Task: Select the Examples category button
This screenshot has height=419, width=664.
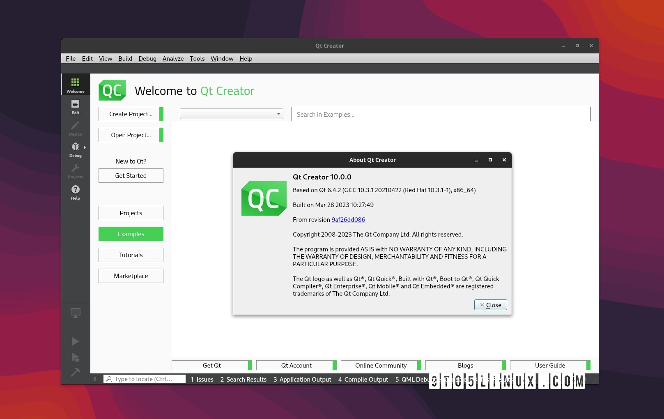Action: coord(131,234)
